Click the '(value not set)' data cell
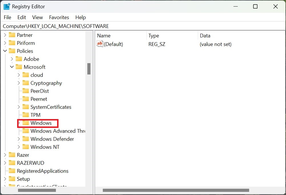Screen dimensions: 286x195 point(215,44)
